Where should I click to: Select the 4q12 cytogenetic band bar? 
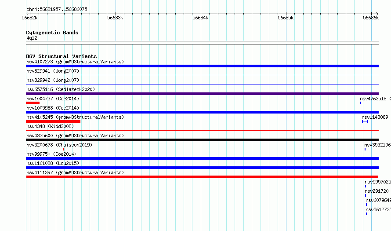(202, 43)
